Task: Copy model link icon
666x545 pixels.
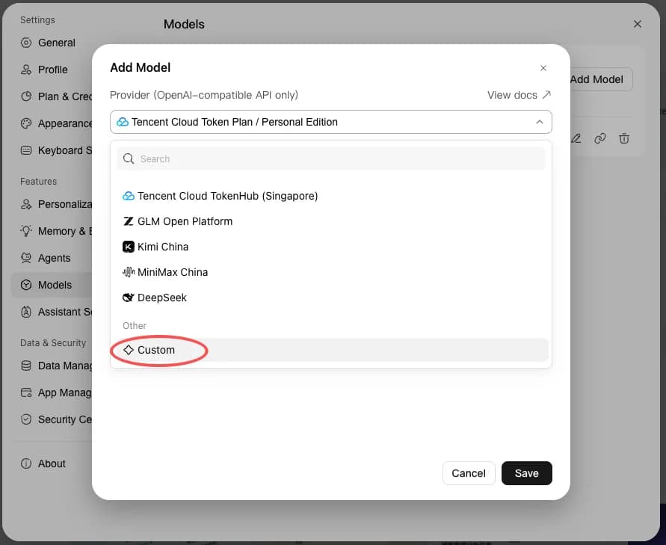Action: (599, 138)
